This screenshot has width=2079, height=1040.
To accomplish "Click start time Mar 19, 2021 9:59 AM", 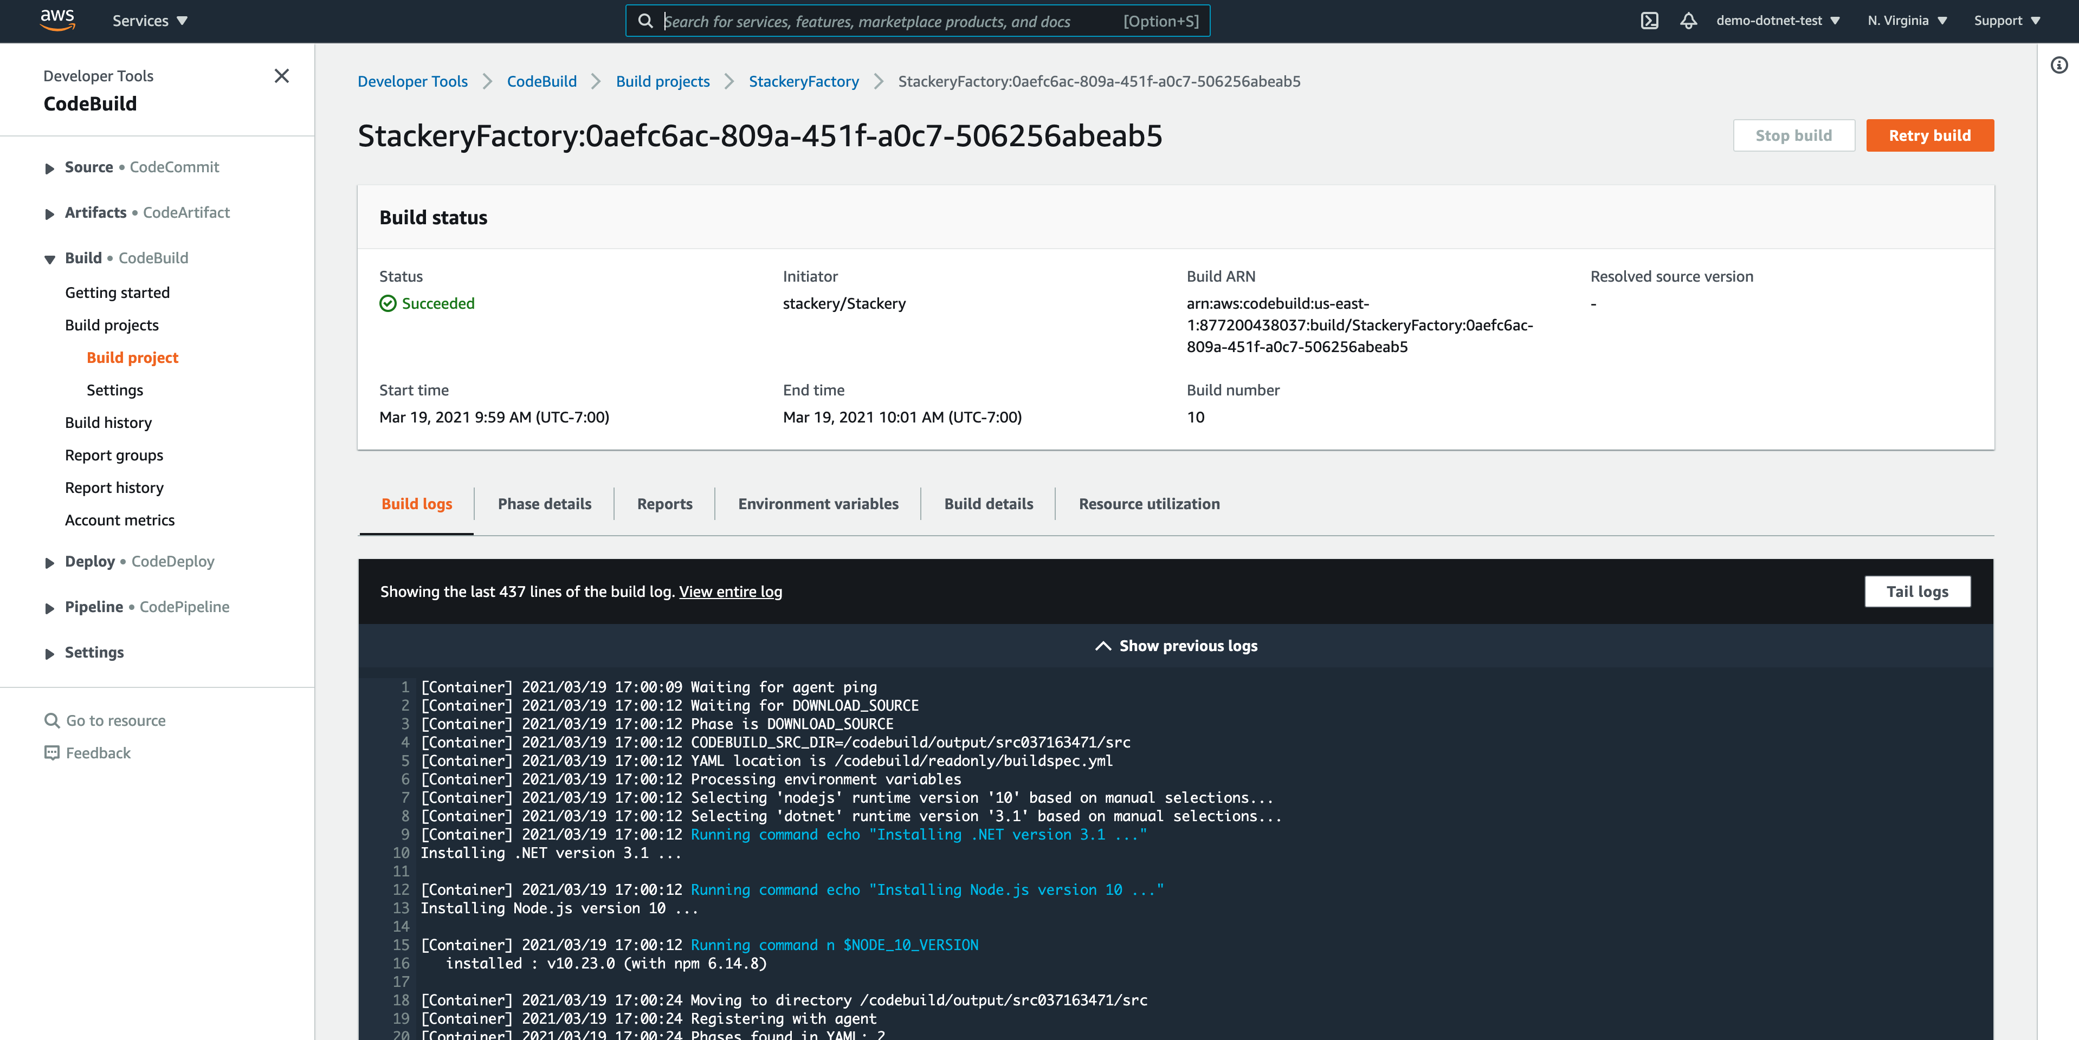I will tap(494, 417).
